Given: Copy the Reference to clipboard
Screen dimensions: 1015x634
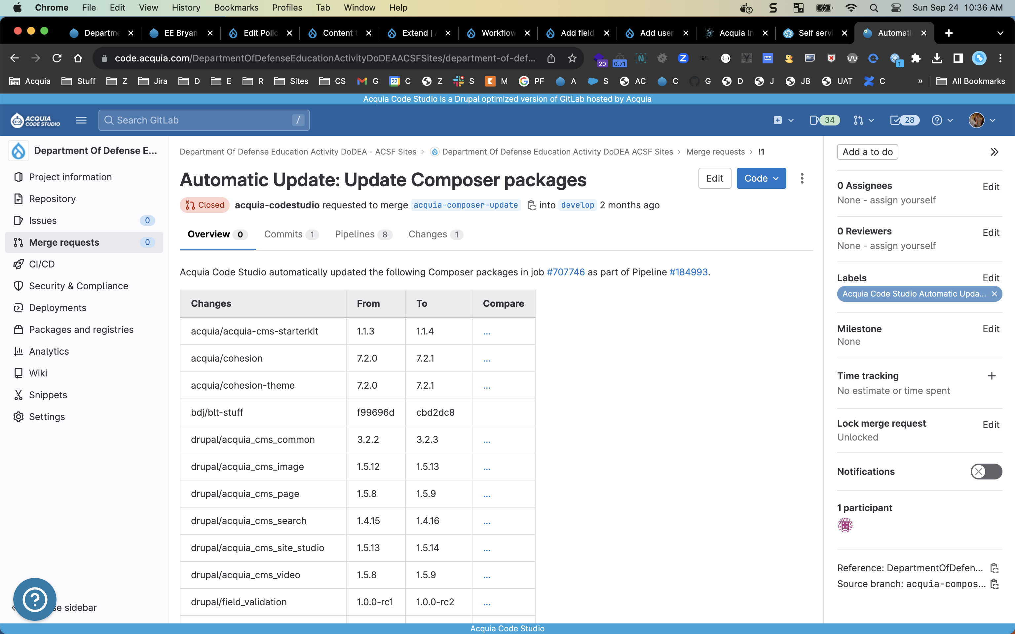Looking at the screenshot, I should tap(994, 568).
